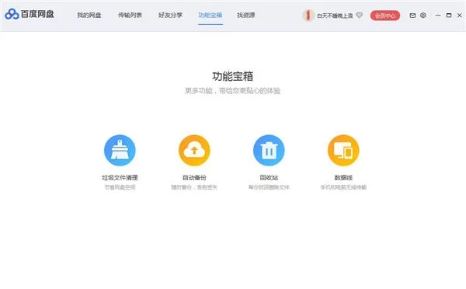Click the 手机和电脑无线传输 description text
This screenshot has width=466, height=289.
[343, 187]
